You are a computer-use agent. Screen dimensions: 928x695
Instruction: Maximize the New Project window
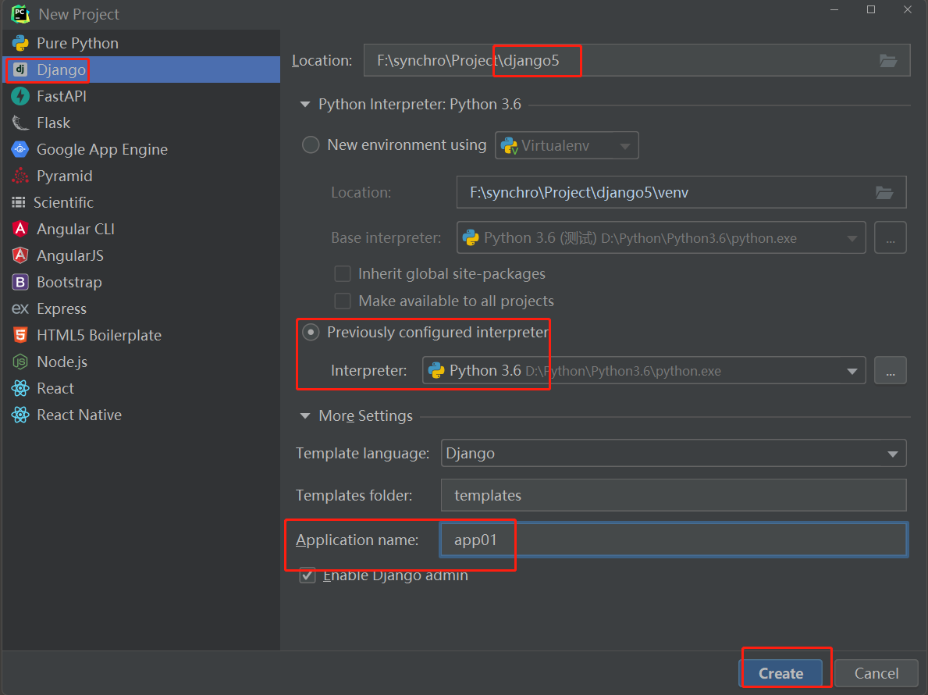point(870,9)
